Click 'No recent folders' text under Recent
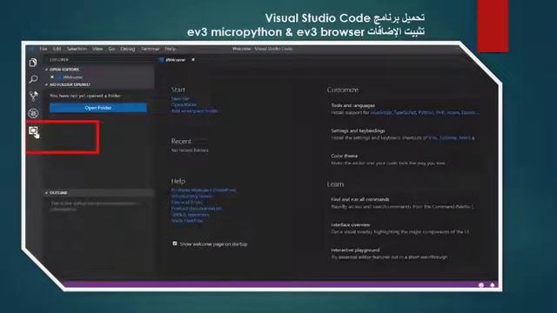 click(190, 150)
